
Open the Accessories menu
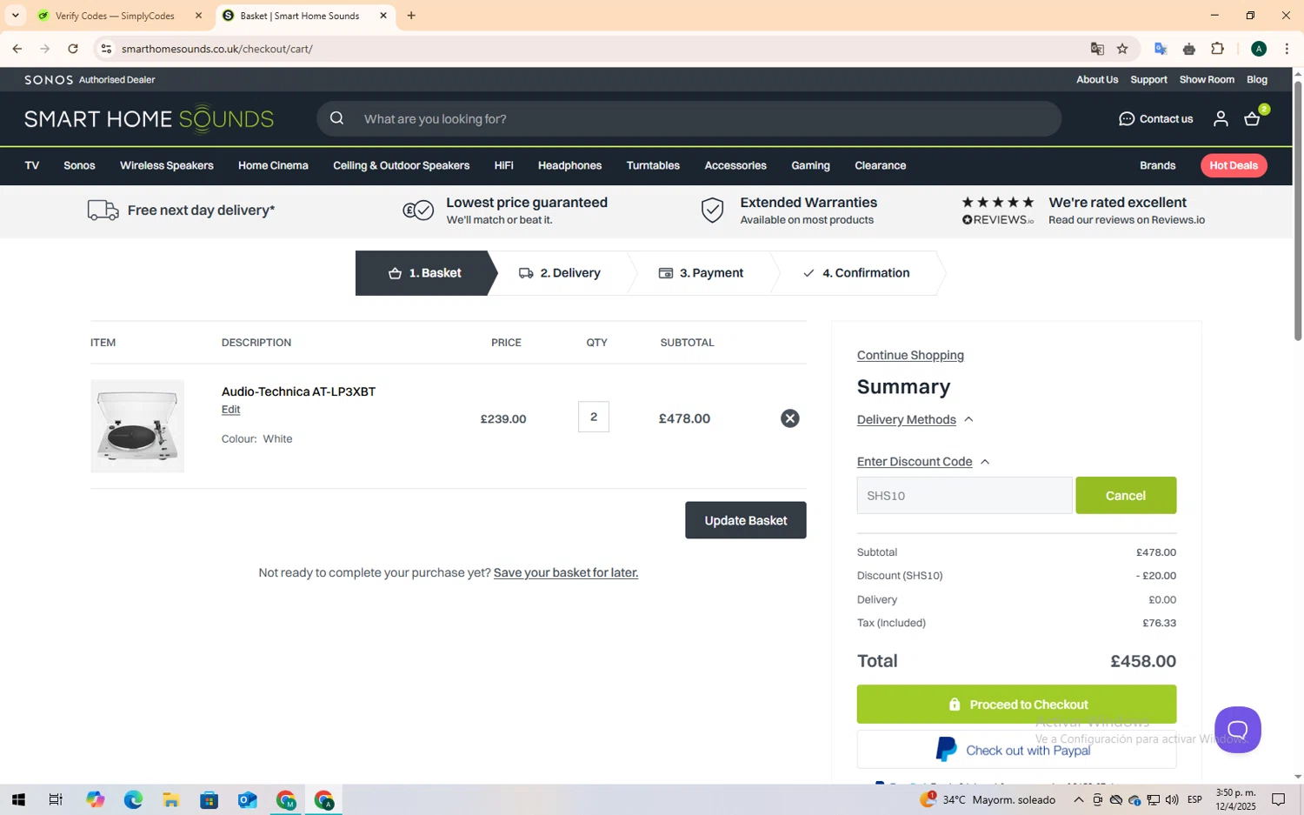735,165
